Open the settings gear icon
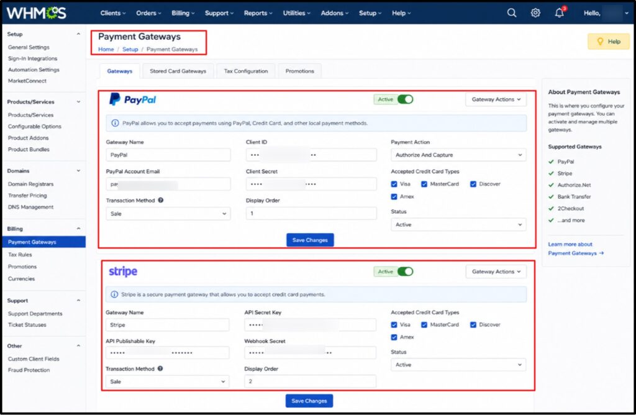 pyautogui.click(x=535, y=13)
